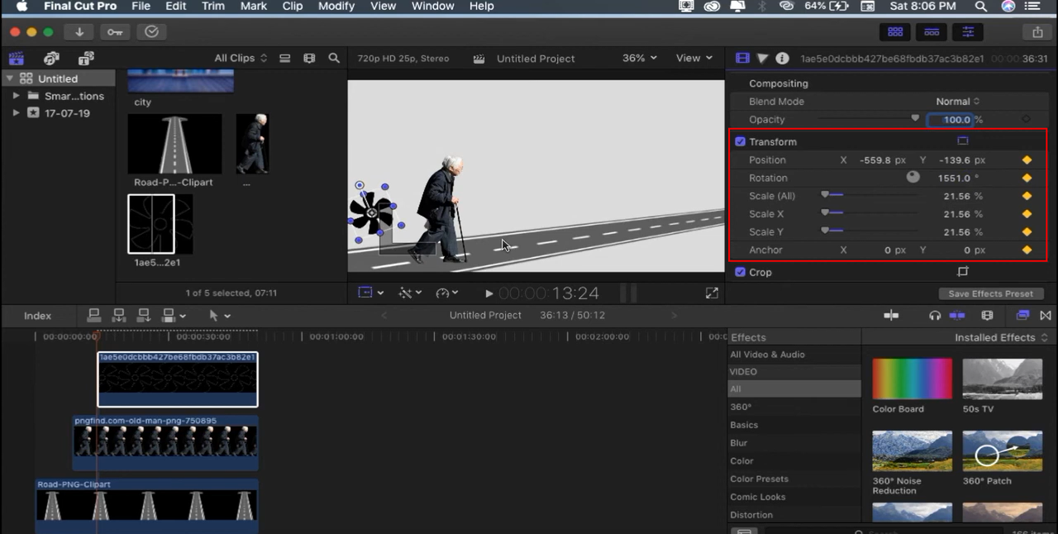1058x534 pixels.
Task: Open the Background Tasks checkmark icon
Action: [151, 32]
